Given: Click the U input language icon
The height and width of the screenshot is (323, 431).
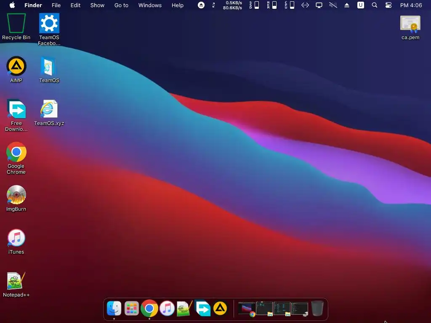Looking at the screenshot, I should (x=360, y=5).
